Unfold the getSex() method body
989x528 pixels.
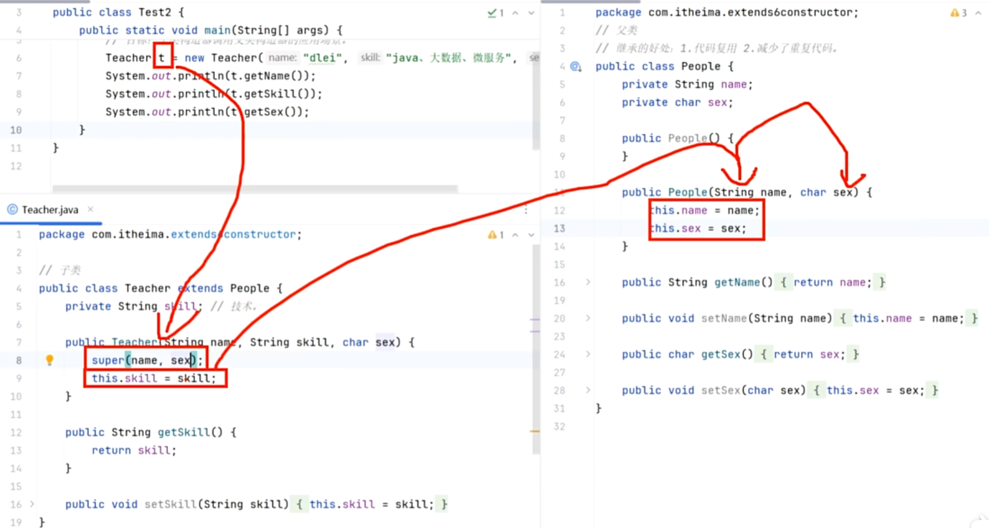tap(588, 354)
